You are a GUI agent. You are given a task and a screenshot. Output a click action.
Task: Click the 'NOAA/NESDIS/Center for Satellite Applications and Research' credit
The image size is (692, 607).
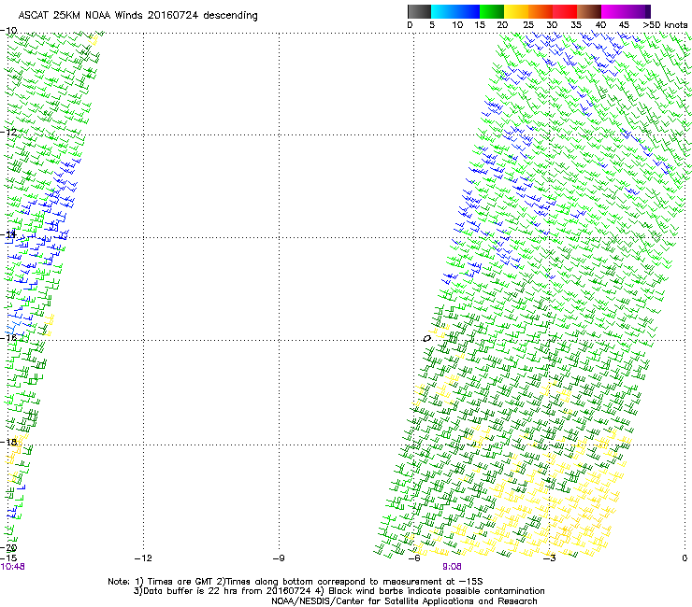pos(404,601)
